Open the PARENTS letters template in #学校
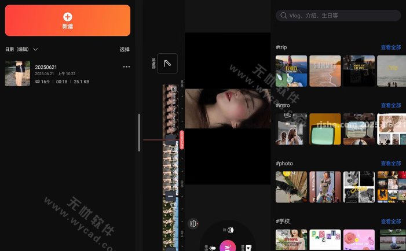406x251 pixels. tap(325, 239)
